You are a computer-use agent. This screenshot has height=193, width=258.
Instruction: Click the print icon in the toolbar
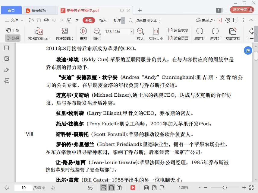tap(46, 20)
